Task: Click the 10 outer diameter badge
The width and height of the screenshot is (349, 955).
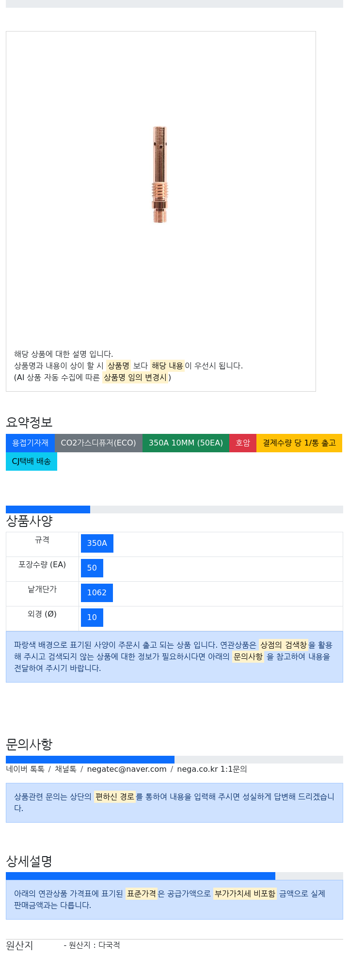Action: coord(92,618)
